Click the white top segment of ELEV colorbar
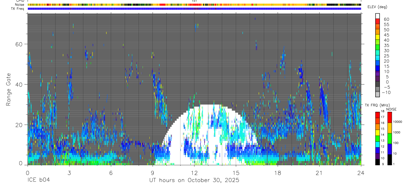 [378, 16]
